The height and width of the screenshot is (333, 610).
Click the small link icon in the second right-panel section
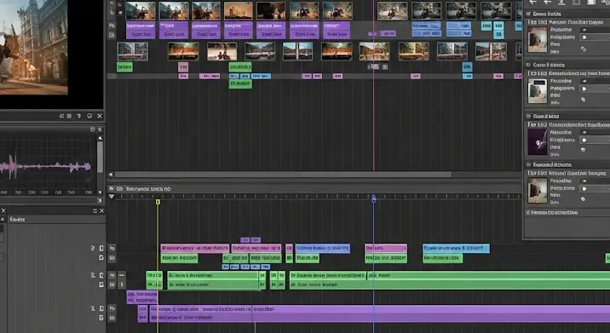pyautogui.click(x=583, y=100)
